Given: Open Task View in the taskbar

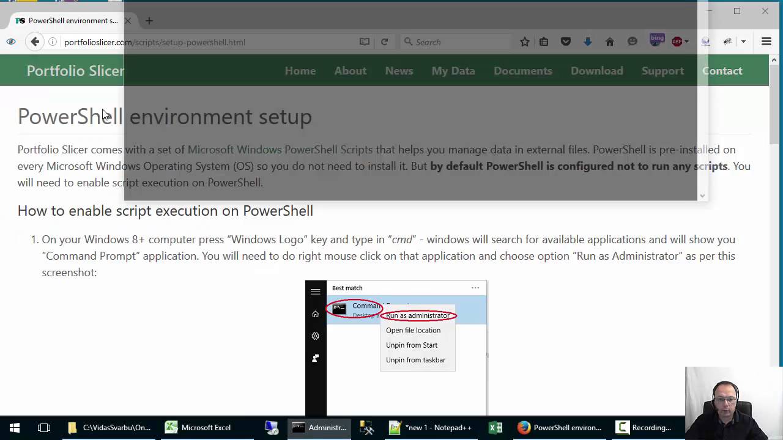Looking at the screenshot, I should (44, 428).
